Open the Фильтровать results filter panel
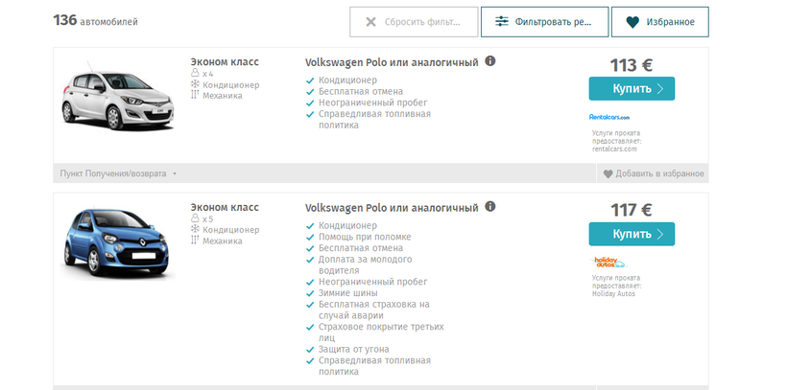This screenshot has width=787, height=390. tap(545, 21)
